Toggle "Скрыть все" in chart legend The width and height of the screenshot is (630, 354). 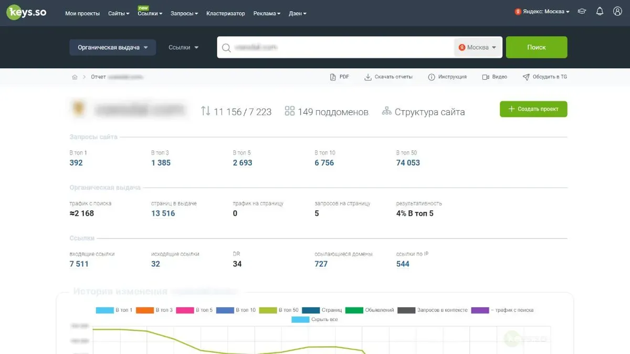314,319
